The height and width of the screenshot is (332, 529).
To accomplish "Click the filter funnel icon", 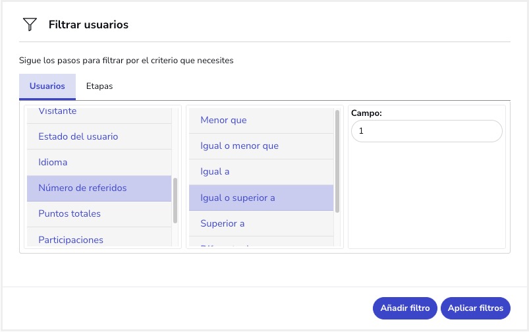I will pos(30,25).
